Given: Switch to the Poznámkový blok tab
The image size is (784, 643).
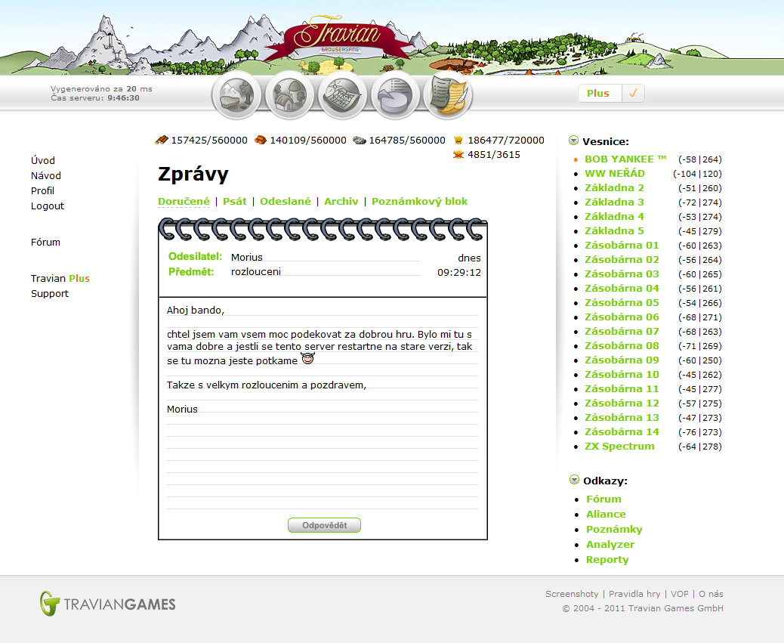Looking at the screenshot, I should point(419,201).
